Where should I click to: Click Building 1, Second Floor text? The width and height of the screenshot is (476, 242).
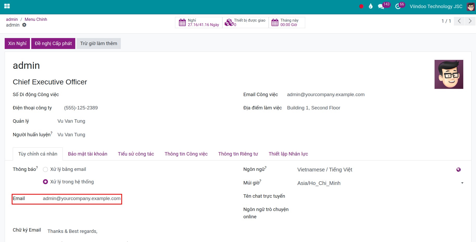pos(314,108)
